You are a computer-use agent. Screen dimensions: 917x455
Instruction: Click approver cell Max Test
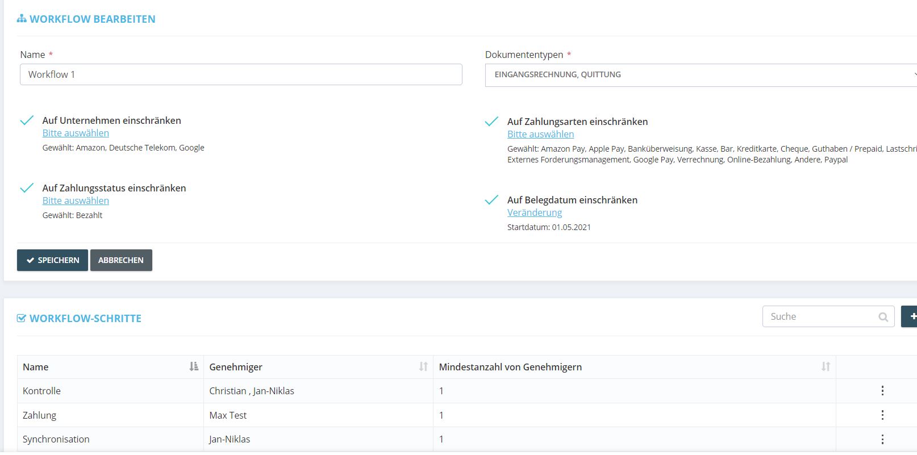(228, 415)
